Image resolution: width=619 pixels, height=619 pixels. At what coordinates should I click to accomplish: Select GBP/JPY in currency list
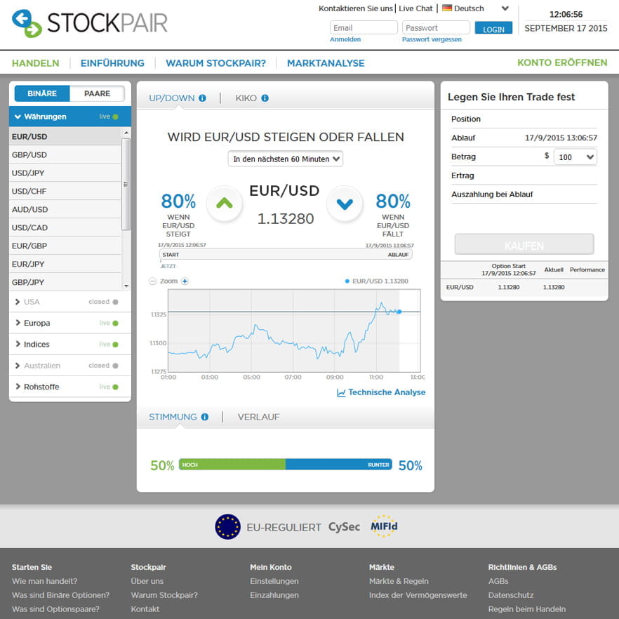pyautogui.click(x=65, y=282)
